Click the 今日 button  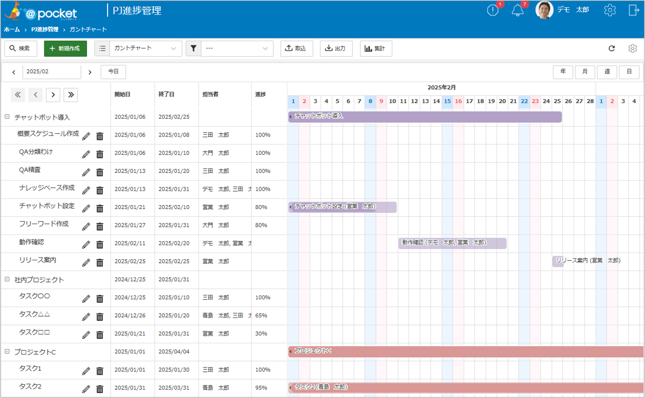pyautogui.click(x=113, y=72)
